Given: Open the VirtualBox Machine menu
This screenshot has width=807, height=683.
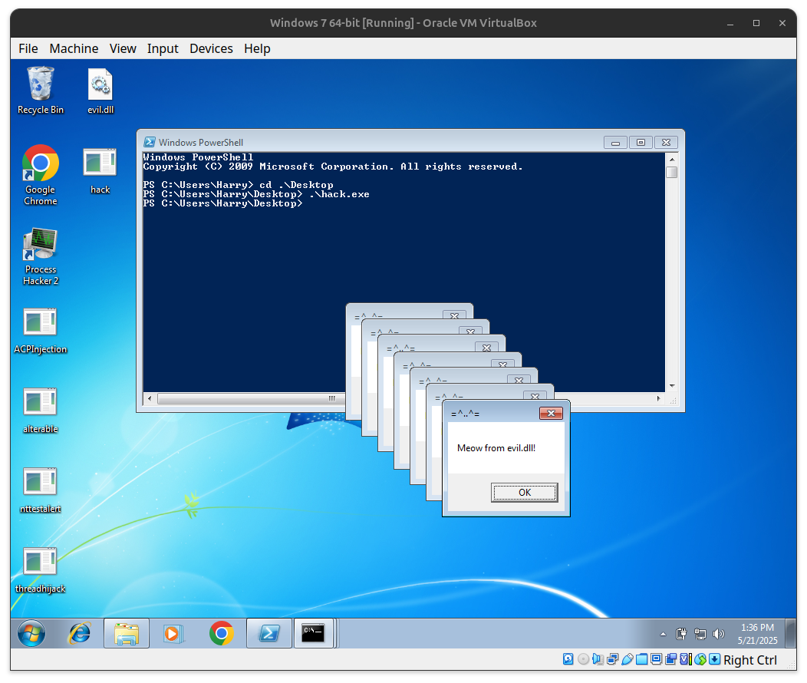Looking at the screenshot, I should (74, 48).
